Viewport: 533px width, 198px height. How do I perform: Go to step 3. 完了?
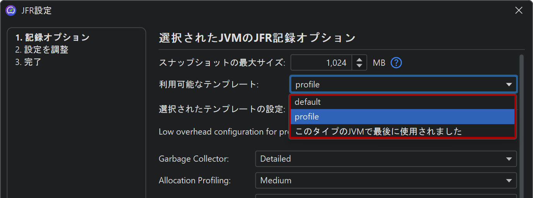click(28, 62)
